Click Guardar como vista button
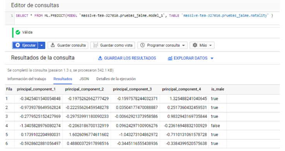The width and height of the screenshot is (285, 151). pos(112,45)
